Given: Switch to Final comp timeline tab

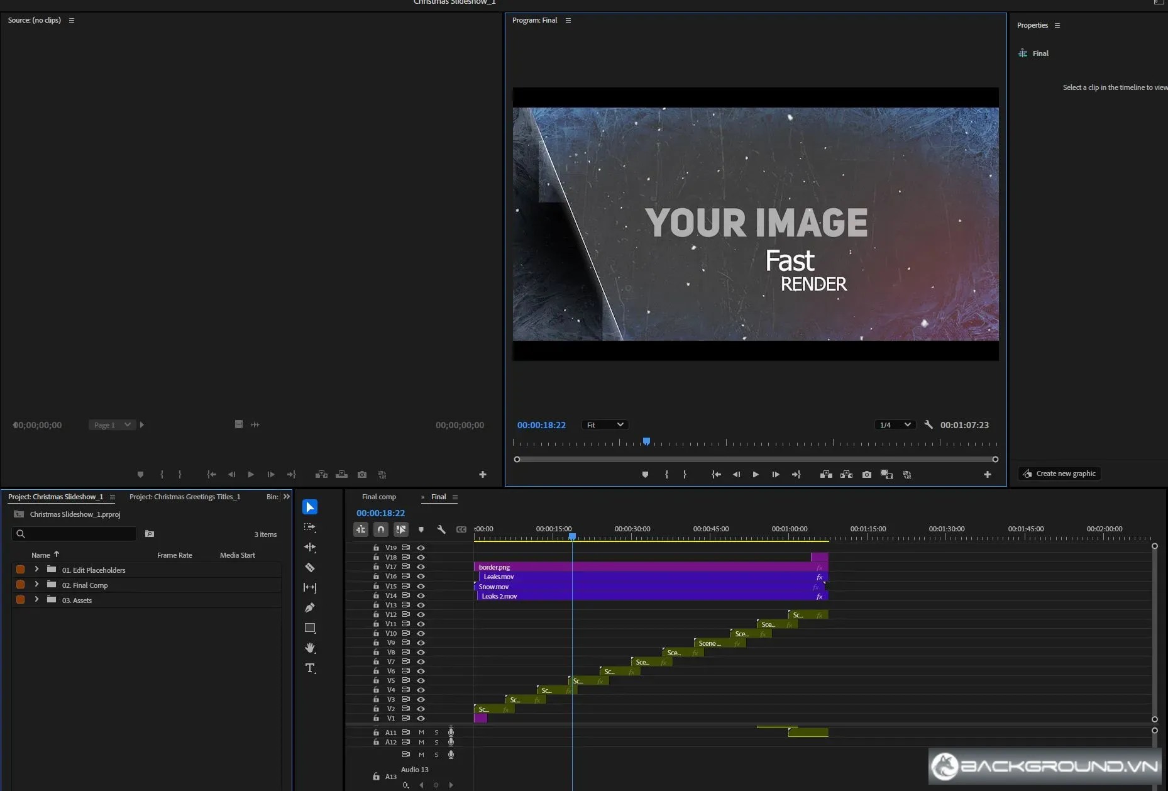Looking at the screenshot, I should coord(379,497).
